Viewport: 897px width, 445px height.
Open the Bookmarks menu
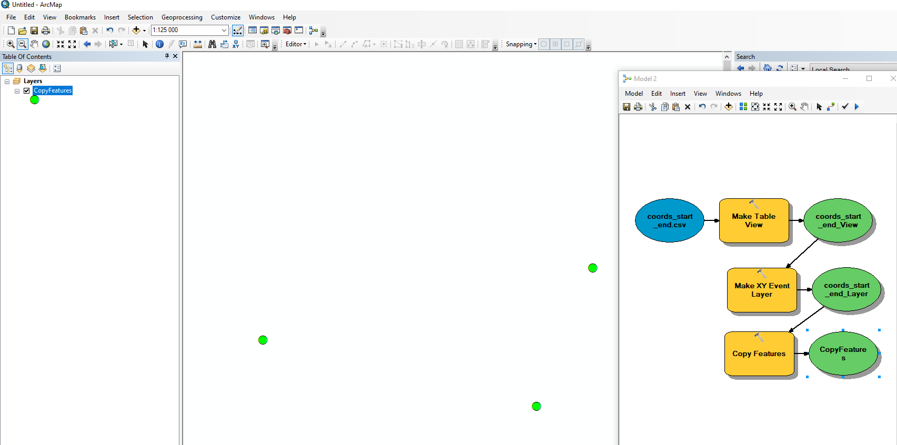click(x=80, y=17)
